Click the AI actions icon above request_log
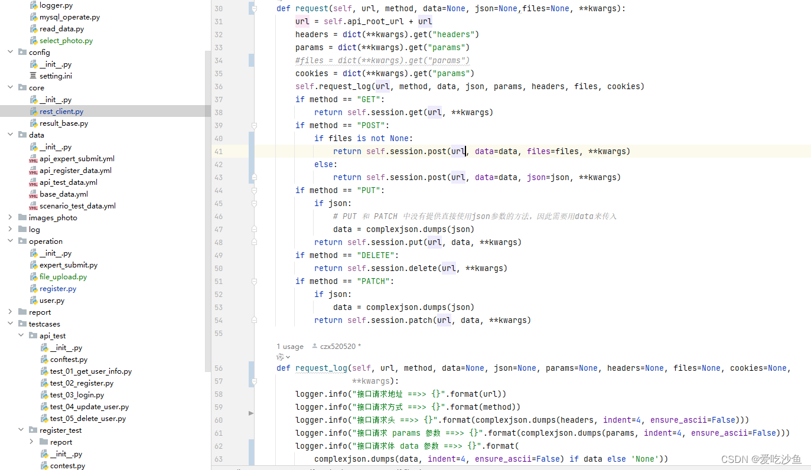Viewport: 811px width, 470px height. click(281, 357)
